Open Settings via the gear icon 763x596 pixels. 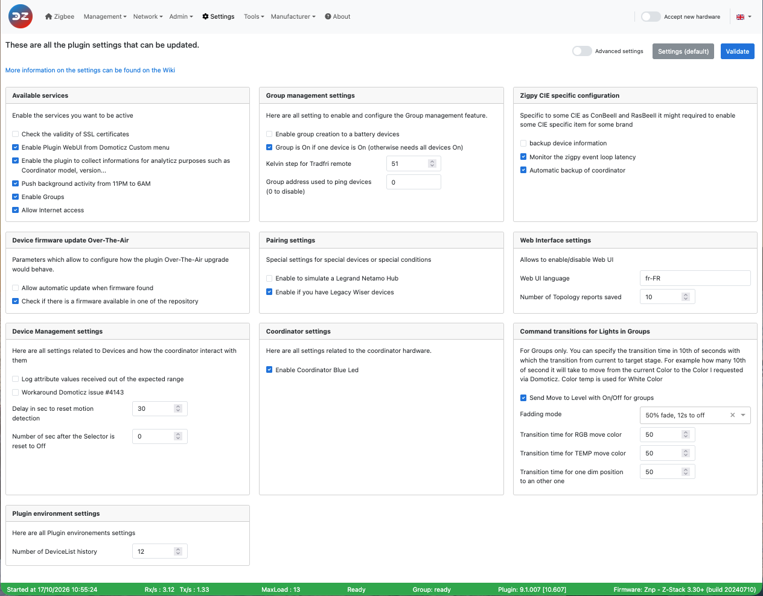pyautogui.click(x=205, y=16)
